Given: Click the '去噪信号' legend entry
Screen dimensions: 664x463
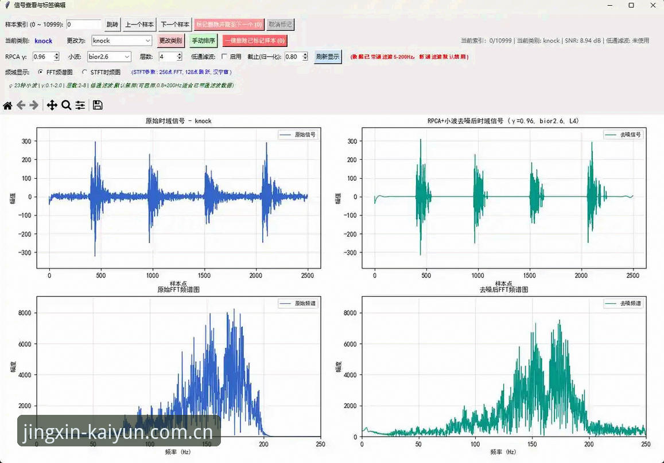Looking at the screenshot, I should [x=623, y=135].
